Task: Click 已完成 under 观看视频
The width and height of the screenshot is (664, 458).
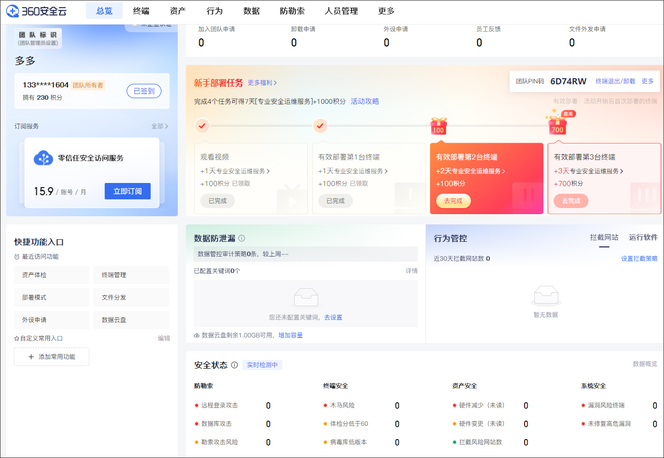Action: (218, 201)
